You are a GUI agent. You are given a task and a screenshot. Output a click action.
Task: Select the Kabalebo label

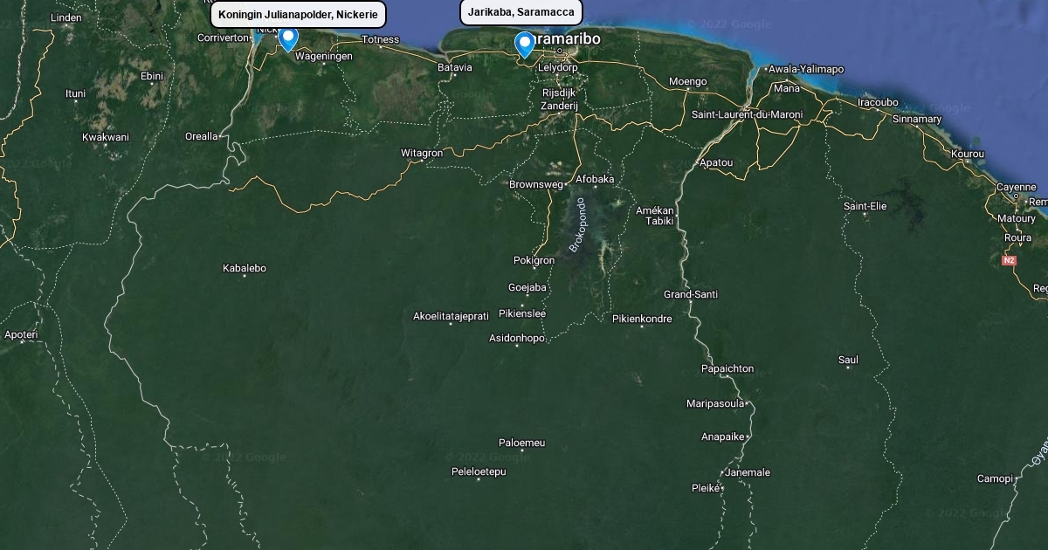click(x=245, y=268)
